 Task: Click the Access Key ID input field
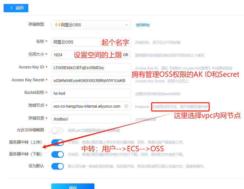pos(91,67)
